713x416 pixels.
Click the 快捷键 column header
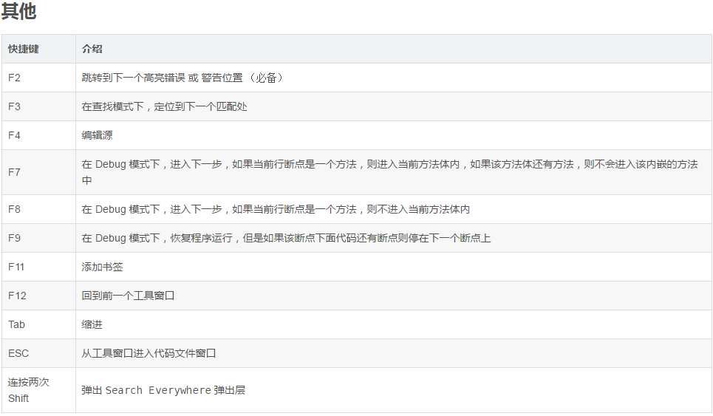(x=24, y=49)
